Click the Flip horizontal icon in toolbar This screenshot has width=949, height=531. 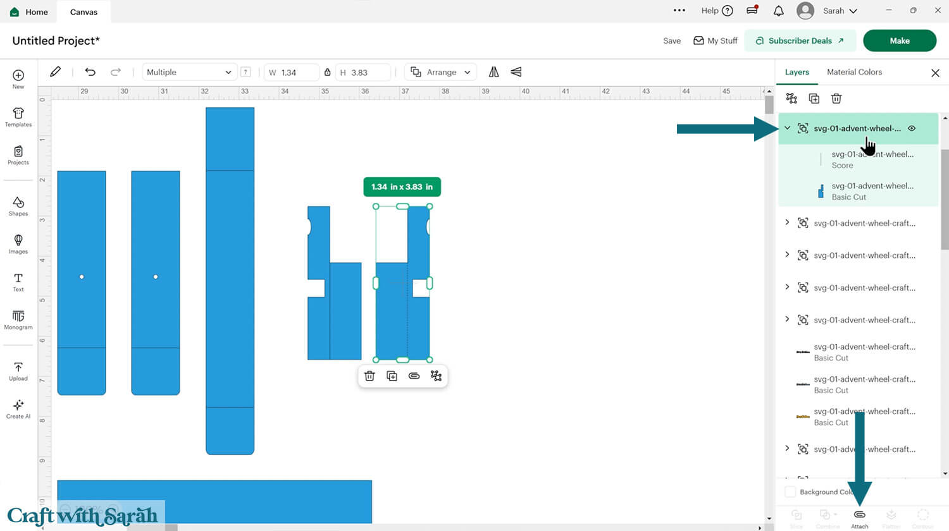493,72
